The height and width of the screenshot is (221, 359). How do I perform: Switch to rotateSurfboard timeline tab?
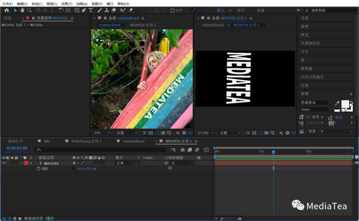point(134,141)
